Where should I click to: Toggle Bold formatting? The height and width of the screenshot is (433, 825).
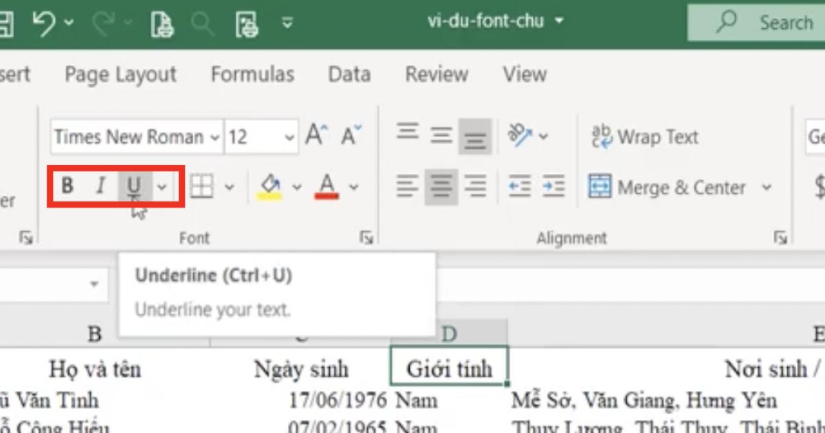67,186
